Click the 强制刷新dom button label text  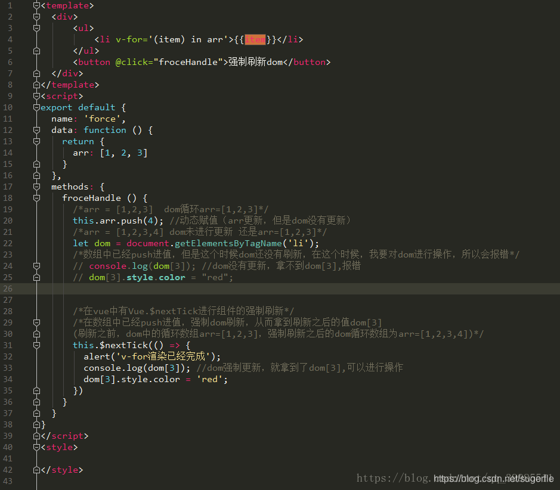click(x=255, y=62)
